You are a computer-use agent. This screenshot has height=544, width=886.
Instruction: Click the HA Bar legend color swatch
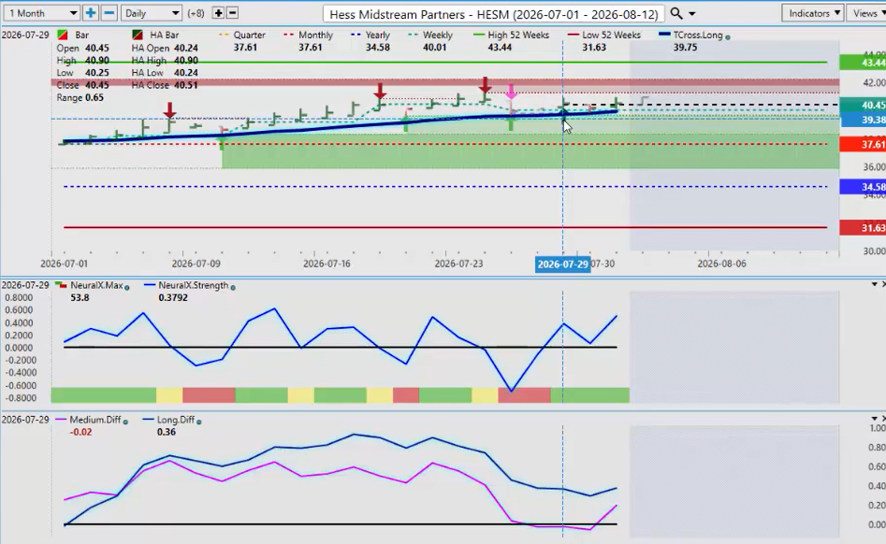pos(137,35)
